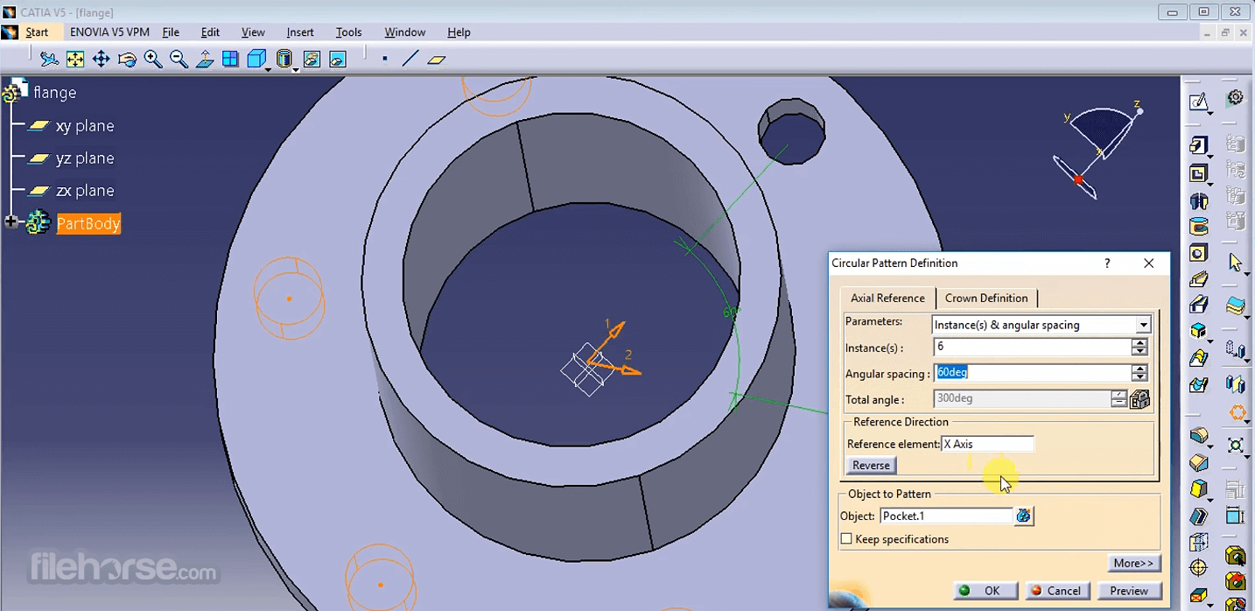
Task: Open the Start menu
Action: (37, 32)
